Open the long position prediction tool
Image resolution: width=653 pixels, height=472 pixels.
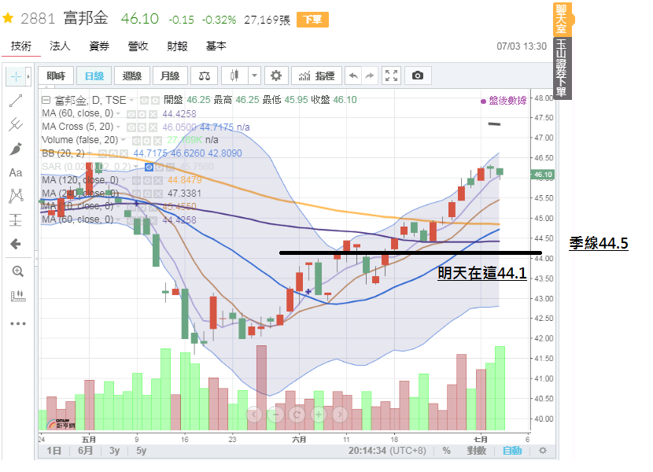16,219
